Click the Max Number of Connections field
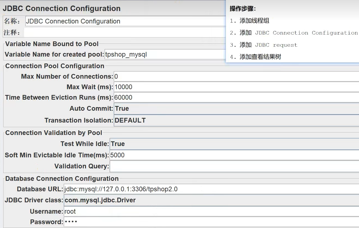The height and width of the screenshot is (228, 359). click(193, 76)
